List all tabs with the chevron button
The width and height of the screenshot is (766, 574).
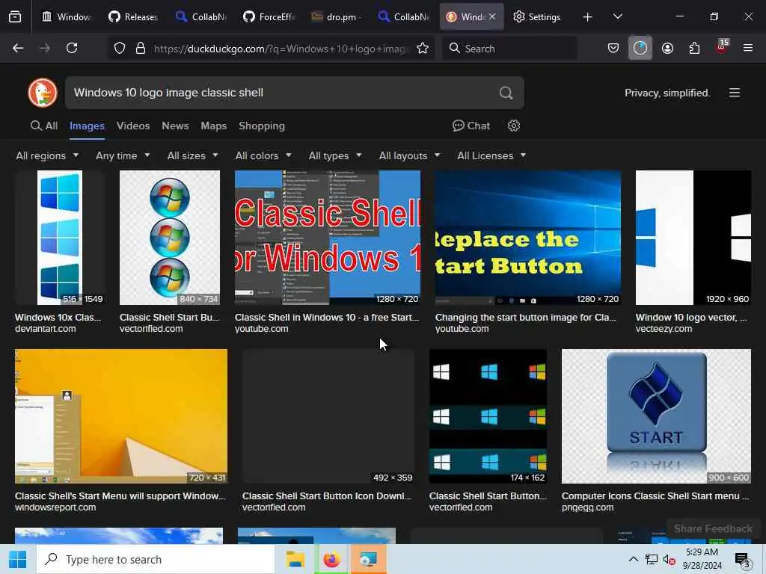point(617,16)
